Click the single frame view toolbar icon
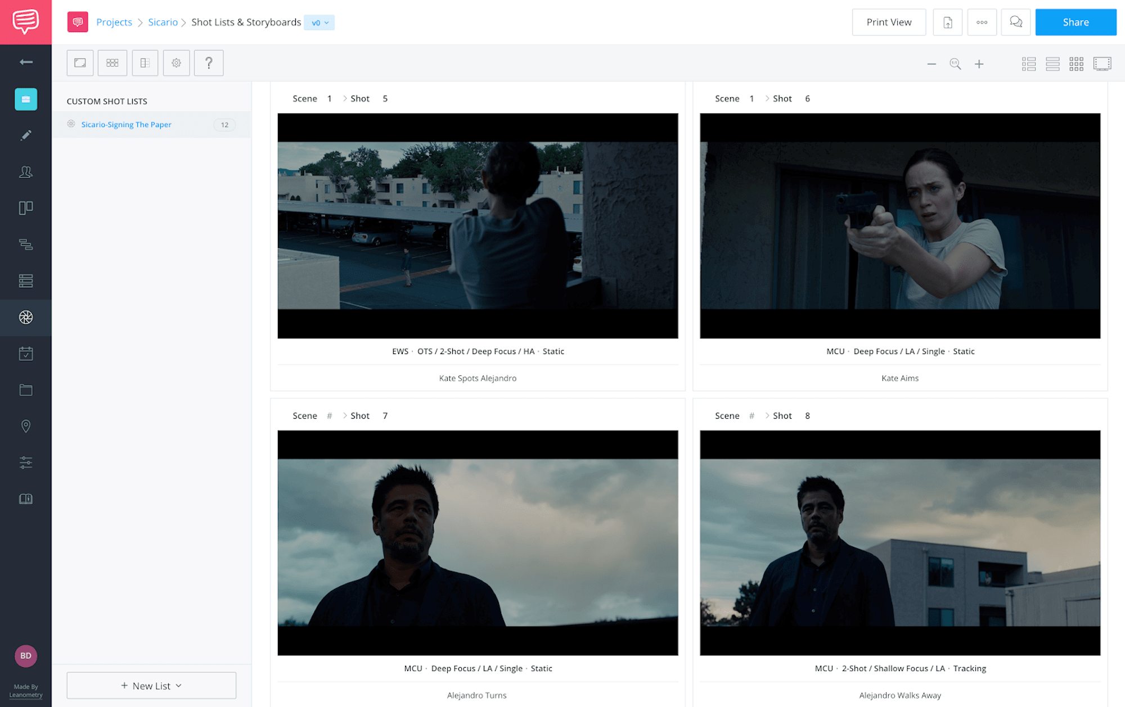This screenshot has width=1125, height=707. (x=80, y=63)
